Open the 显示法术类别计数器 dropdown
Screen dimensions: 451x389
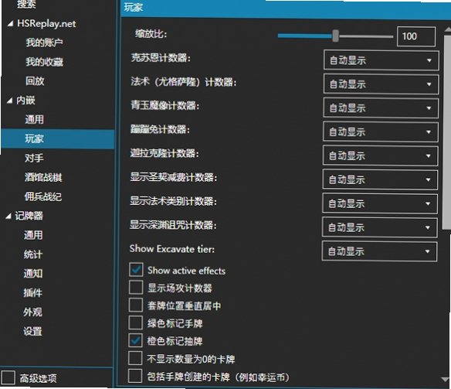click(380, 203)
